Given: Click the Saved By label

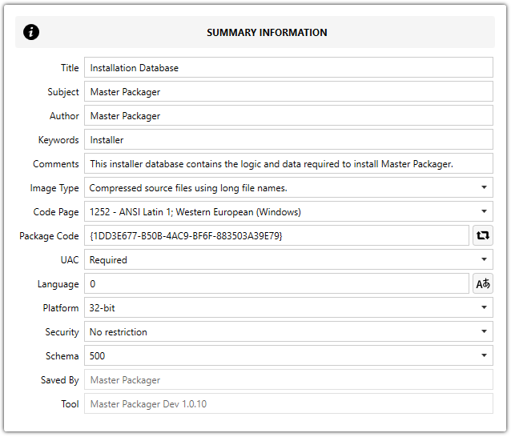Looking at the screenshot, I should point(60,380).
